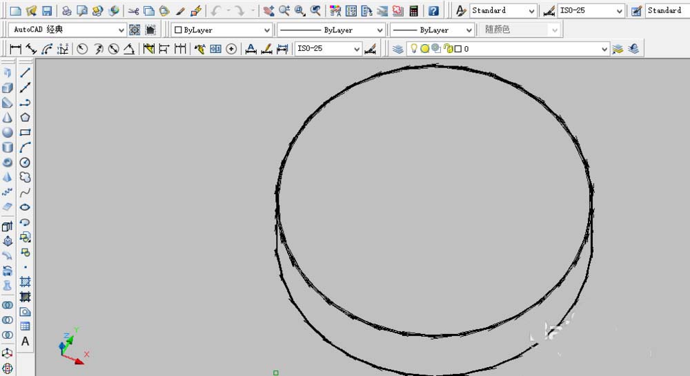Click the Text Style manager icon
The width and height of the screenshot is (690, 376).
(460, 10)
